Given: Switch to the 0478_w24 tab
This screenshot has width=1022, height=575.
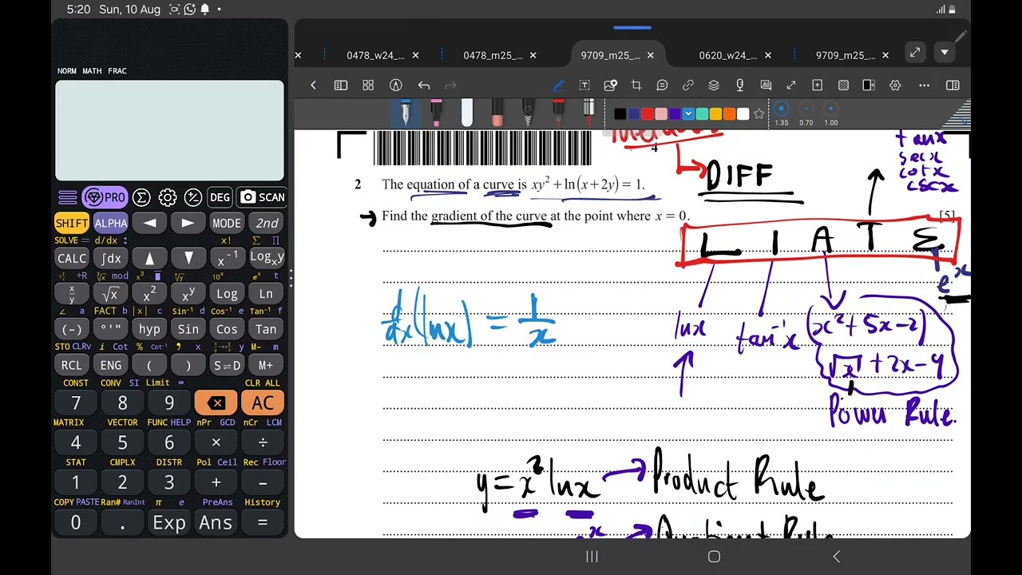Looking at the screenshot, I should tap(375, 55).
